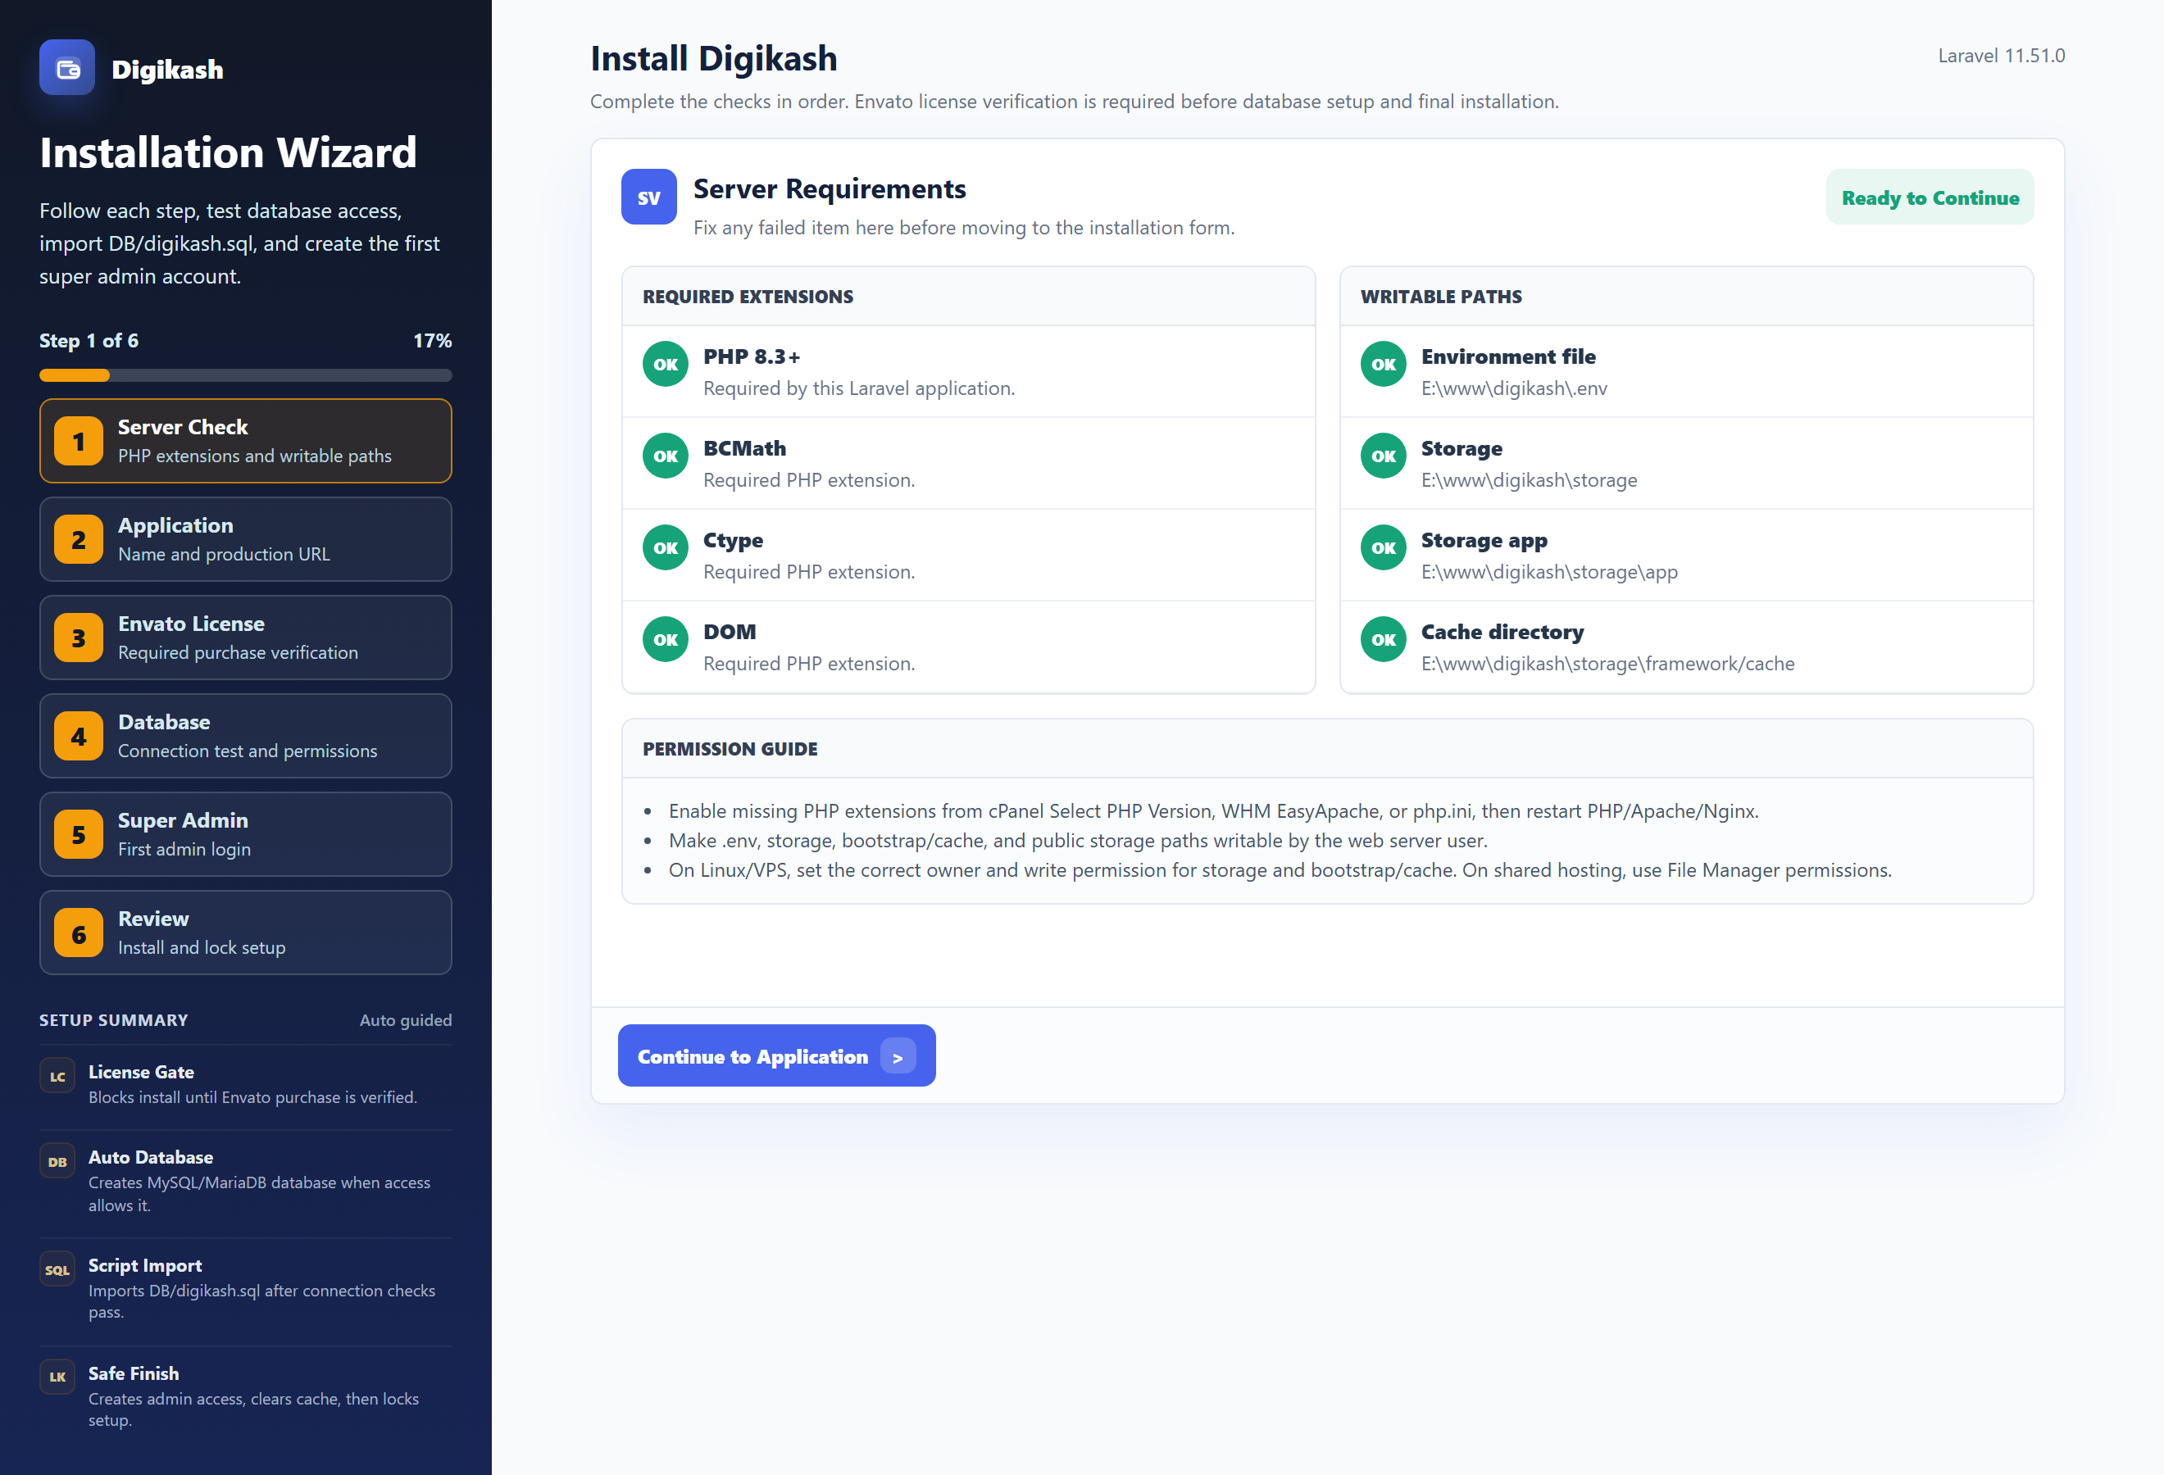2164x1475 pixels.
Task: Click the number 6 badge for Review
Action: (78, 933)
